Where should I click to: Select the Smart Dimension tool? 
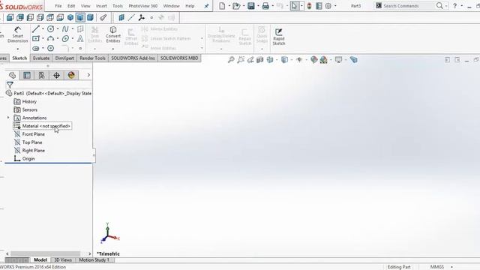click(17, 34)
